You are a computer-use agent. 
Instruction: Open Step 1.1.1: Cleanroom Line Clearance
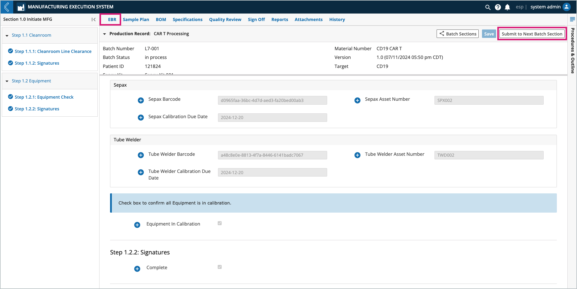[53, 51]
